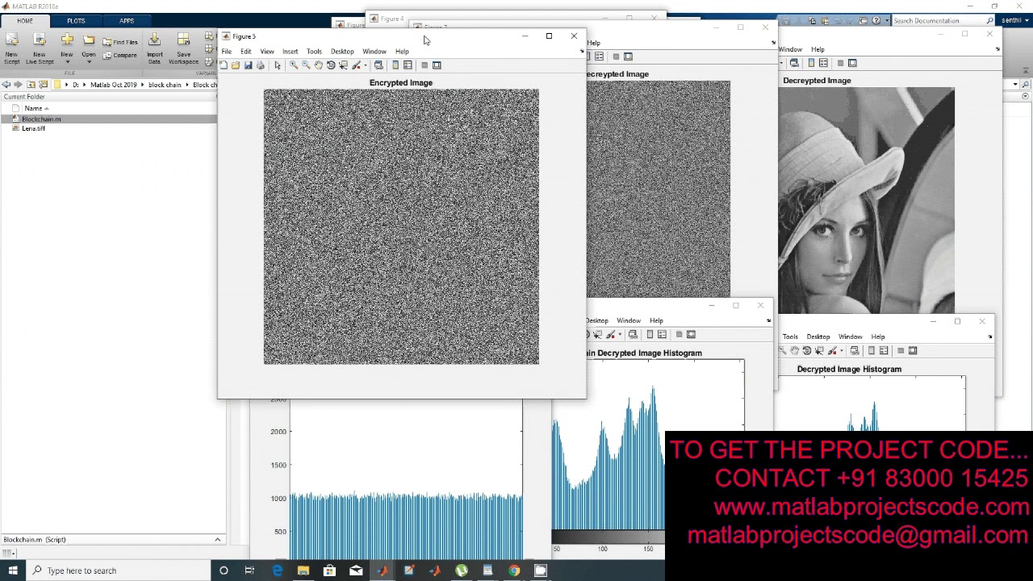Click the up-one-level folder icon
Image resolution: width=1033 pixels, height=581 pixels.
(x=31, y=85)
